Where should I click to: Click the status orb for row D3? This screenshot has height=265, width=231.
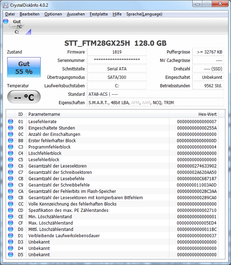pos(11,242)
